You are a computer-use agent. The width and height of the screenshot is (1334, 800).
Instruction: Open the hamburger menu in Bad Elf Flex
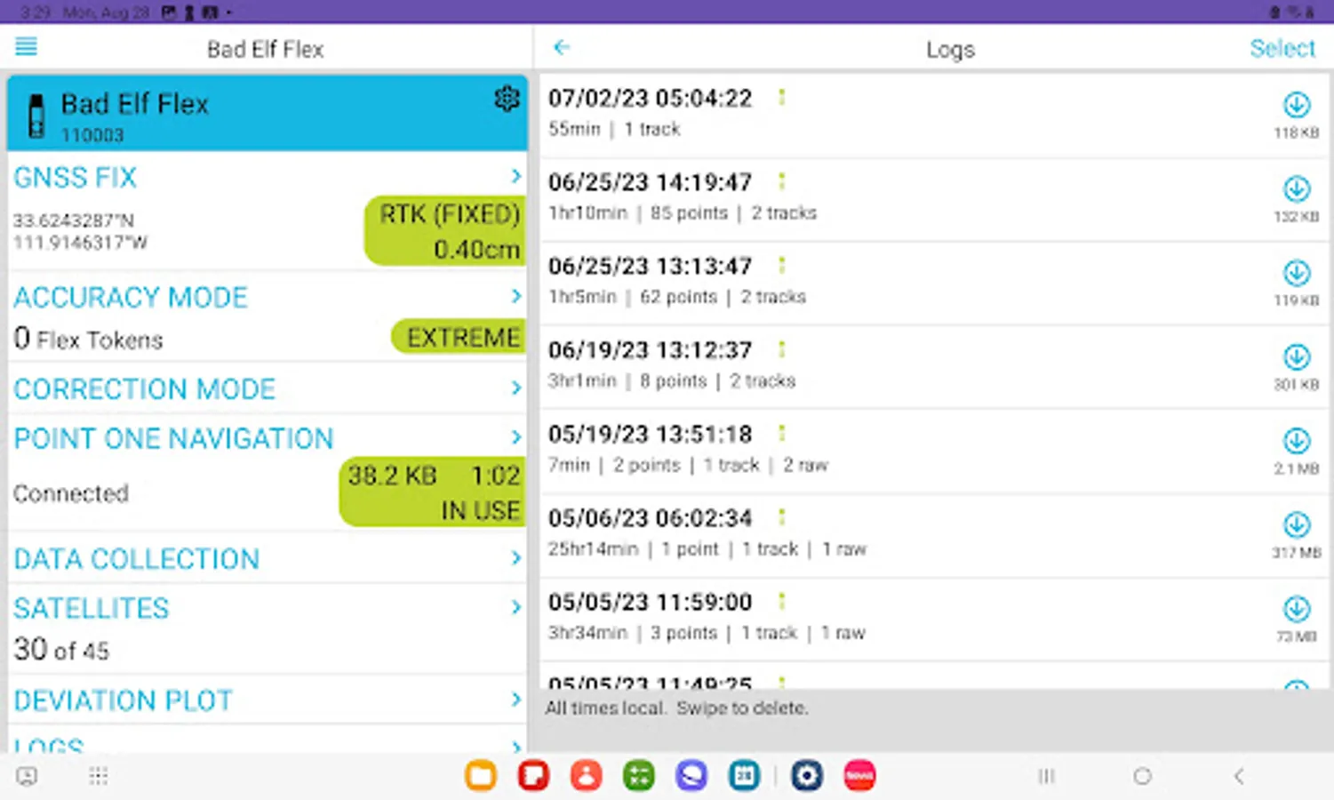27,46
